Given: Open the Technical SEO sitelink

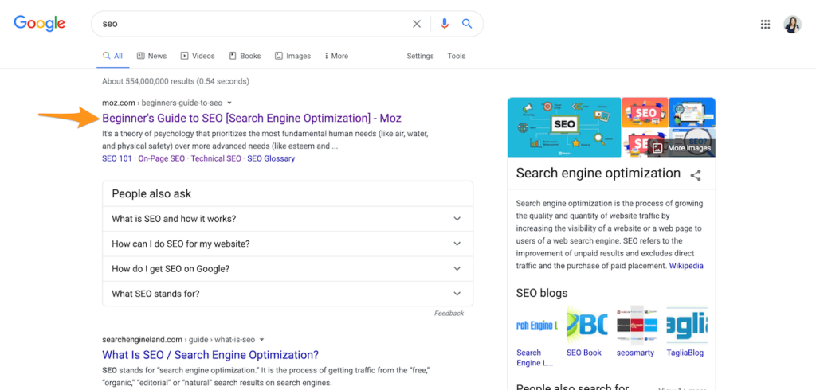Looking at the screenshot, I should click(x=216, y=158).
